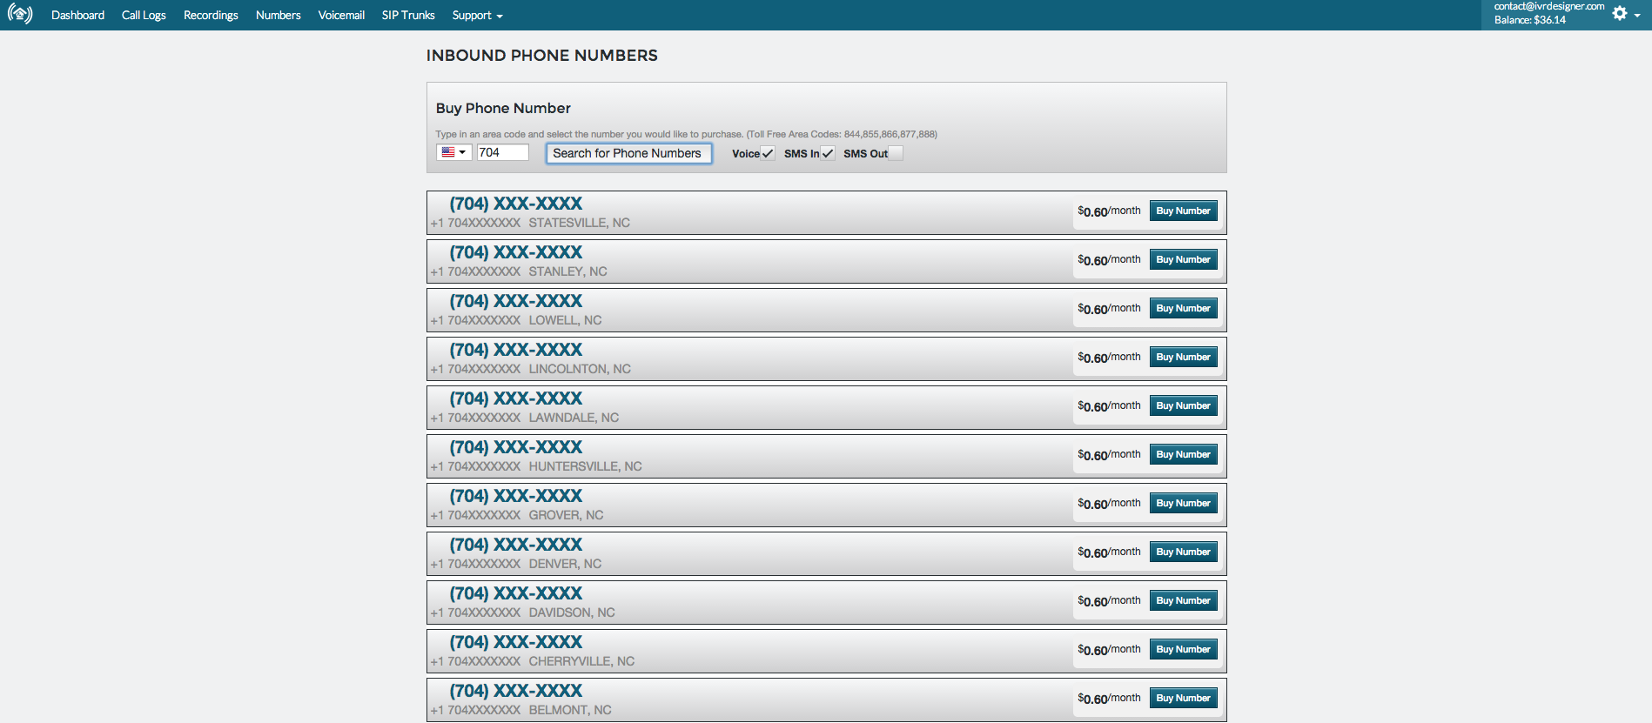The height and width of the screenshot is (723, 1652).
Task: Buy the Lincolnton, NC number
Action: (1183, 357)
